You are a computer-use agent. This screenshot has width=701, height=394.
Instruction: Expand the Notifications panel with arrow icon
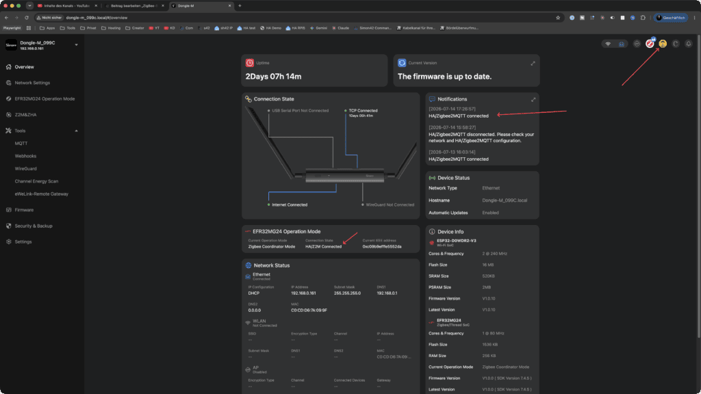tap(533, 100)
